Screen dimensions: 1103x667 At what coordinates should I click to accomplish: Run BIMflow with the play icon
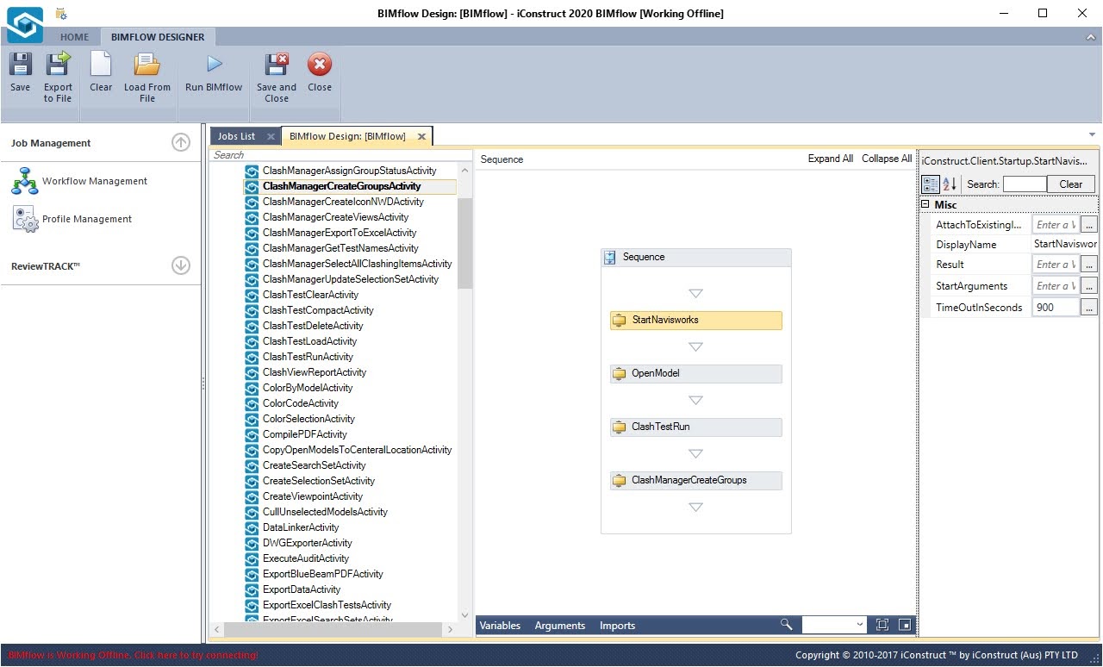pos(214,65)
